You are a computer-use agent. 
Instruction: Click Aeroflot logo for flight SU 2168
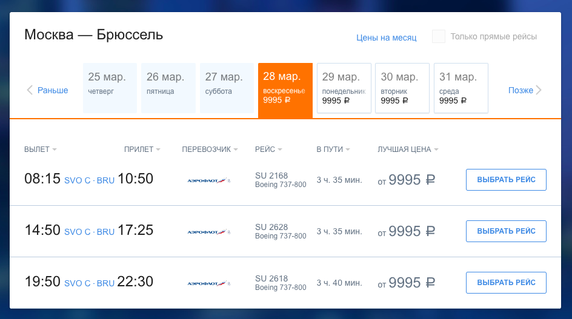pyautogui.click(x=208, y=180)
